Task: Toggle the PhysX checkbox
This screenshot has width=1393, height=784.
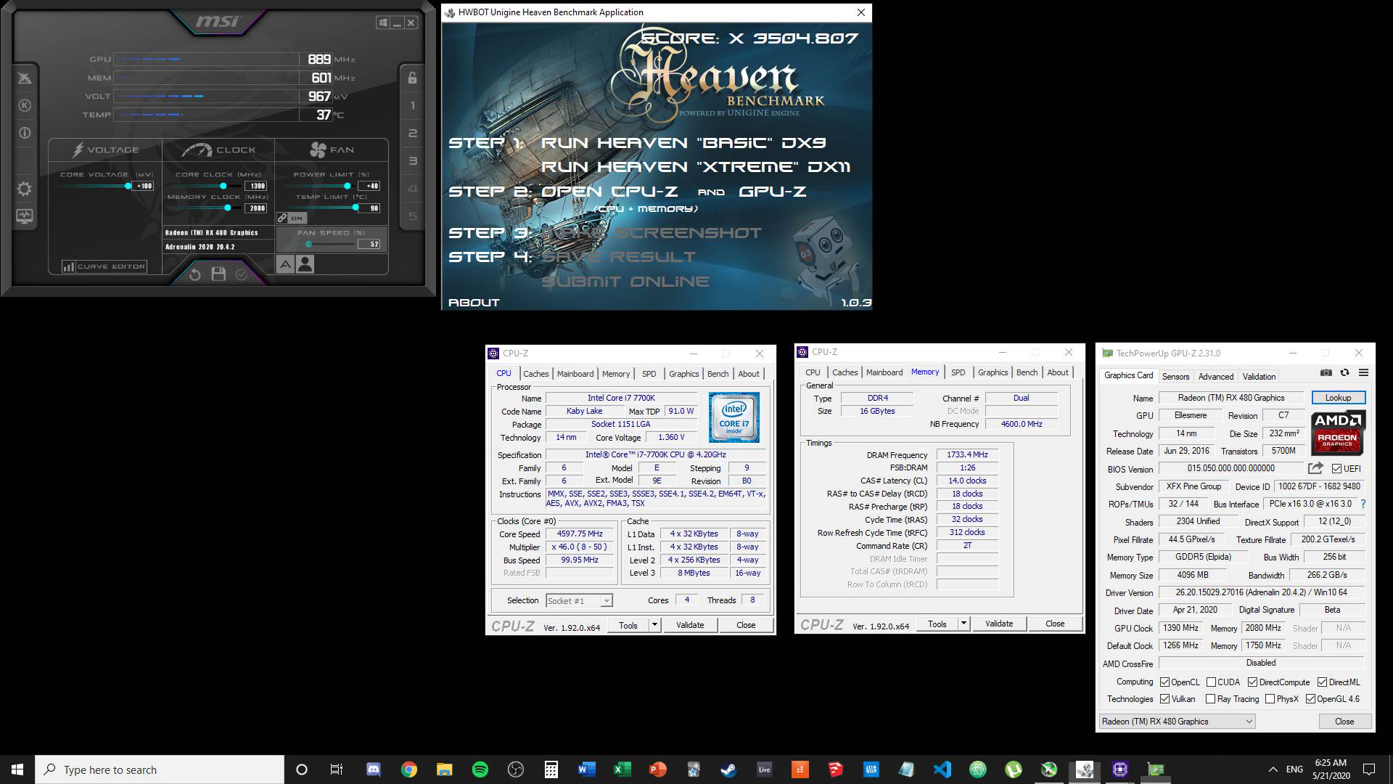Action: [x=1270, y=699]
